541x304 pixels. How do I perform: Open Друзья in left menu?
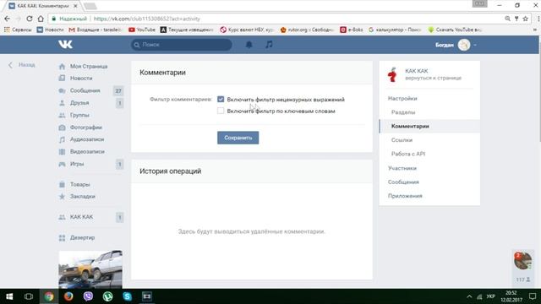[79, 103]
